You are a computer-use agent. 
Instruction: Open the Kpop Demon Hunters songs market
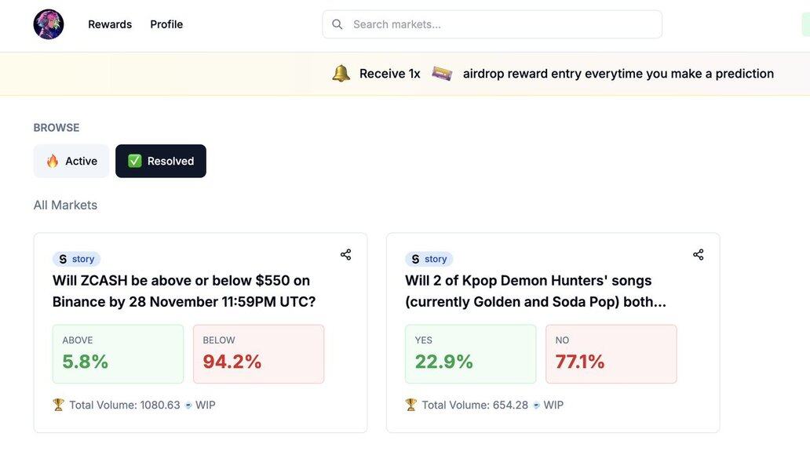click(535, 291)
